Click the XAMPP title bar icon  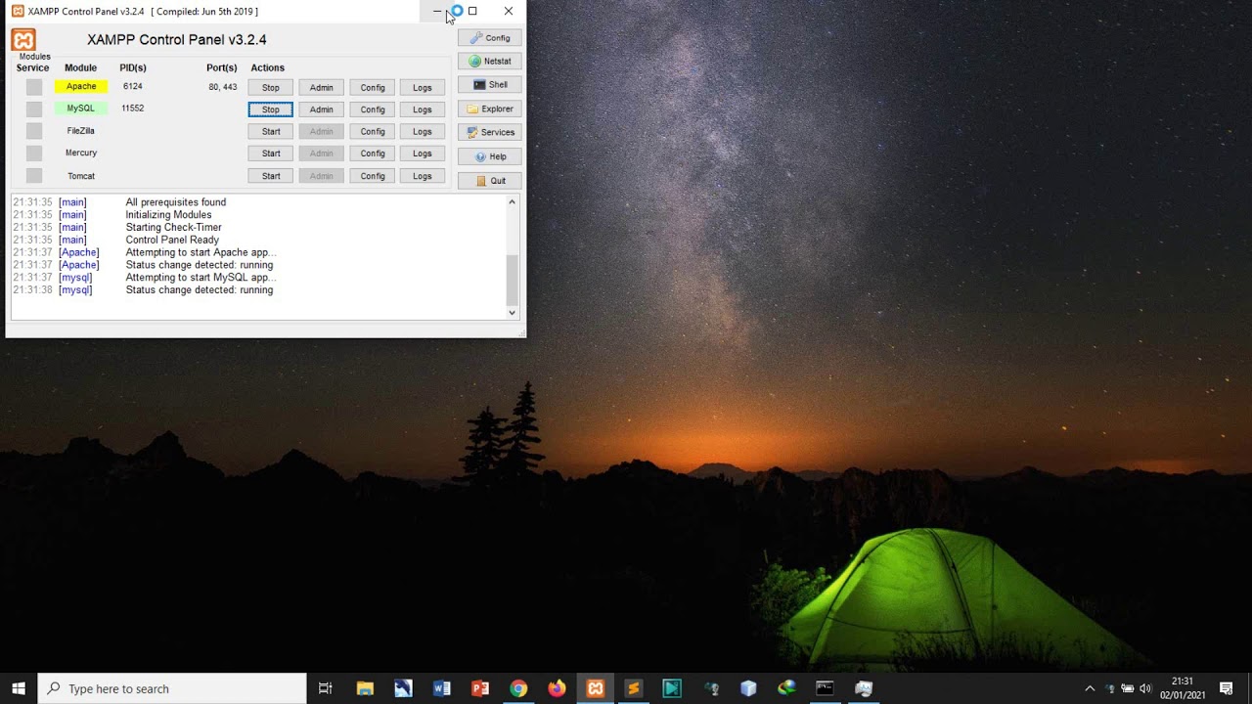point(18,11)
